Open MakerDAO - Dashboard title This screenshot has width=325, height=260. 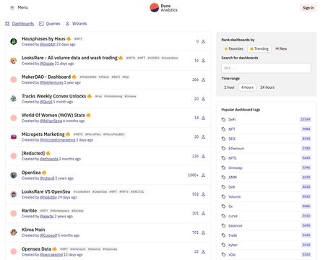[46, 77]
